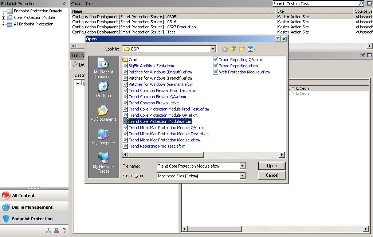Click the Back arrow in Open dialog
The image size is (373, 237).
225,49
